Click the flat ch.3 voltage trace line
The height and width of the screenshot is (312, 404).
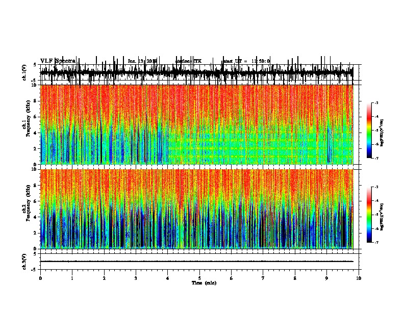tap(196, 262)
